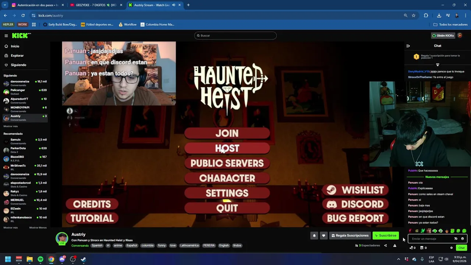Open Chrome extensions puzzle icon

[426, 15]
